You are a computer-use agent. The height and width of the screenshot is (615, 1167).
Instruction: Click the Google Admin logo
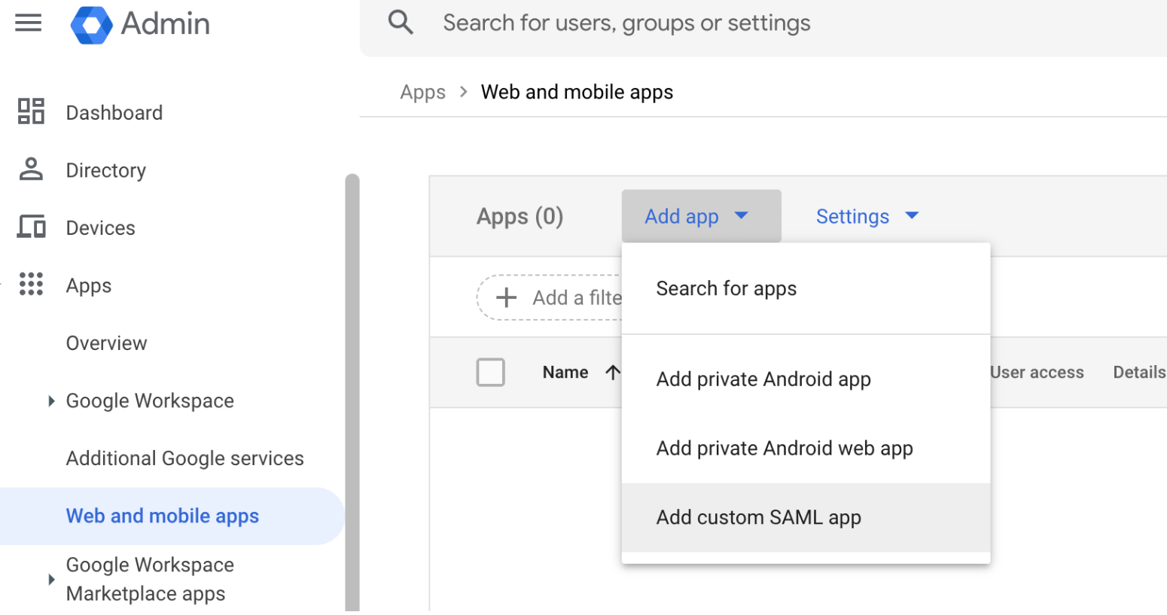click(x=139, y=23)
